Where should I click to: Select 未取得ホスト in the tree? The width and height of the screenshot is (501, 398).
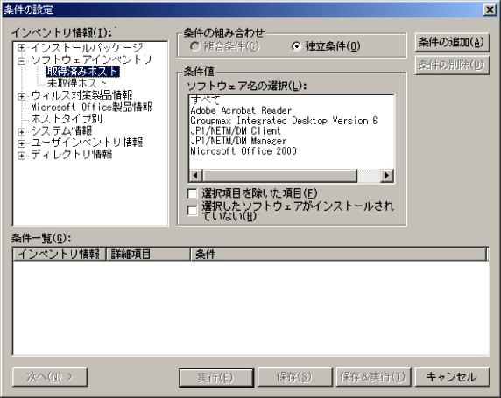[x=77, y=83]
